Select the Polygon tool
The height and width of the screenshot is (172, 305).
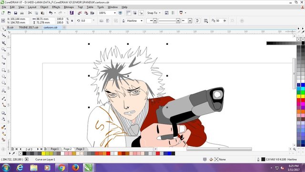point(3,83)
